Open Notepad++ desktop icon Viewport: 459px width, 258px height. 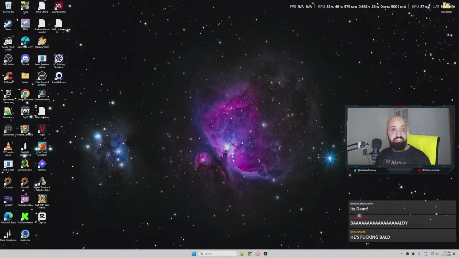(x=8, y=113)
